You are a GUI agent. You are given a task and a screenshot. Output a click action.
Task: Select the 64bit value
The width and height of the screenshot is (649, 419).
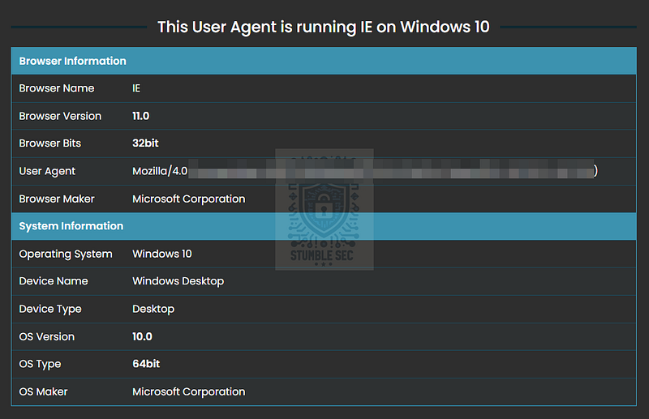146,364
